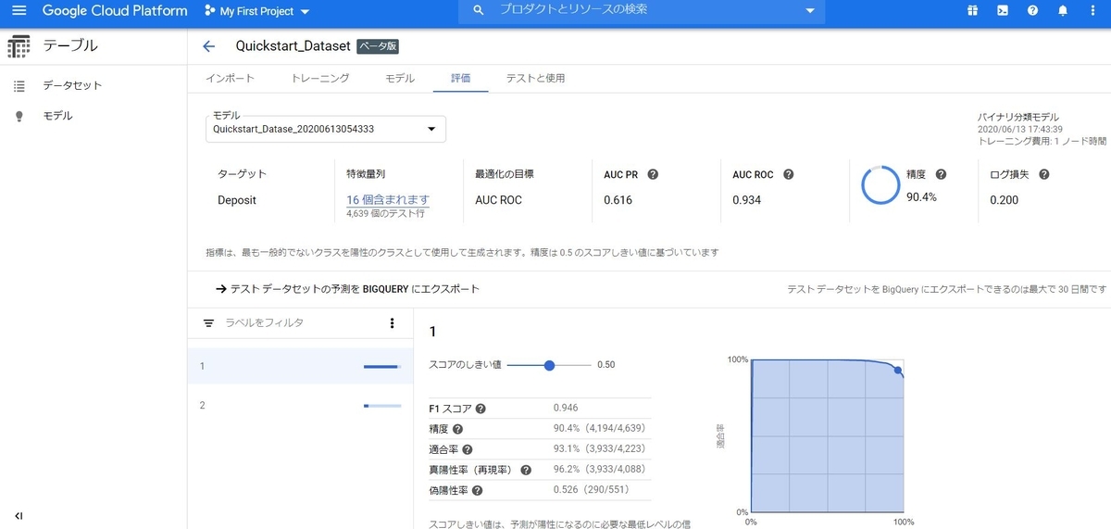Click the AUC PR value 0.616
Image resolution: width=1111 pixels, height=529 pixels.
coord(618,199)
